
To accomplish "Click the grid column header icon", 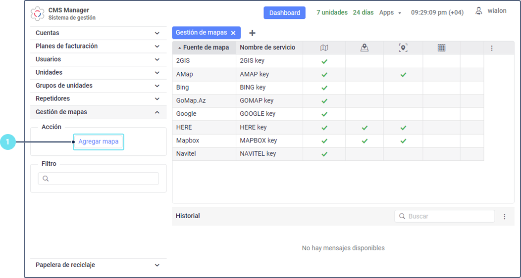I will coord(442,48).
